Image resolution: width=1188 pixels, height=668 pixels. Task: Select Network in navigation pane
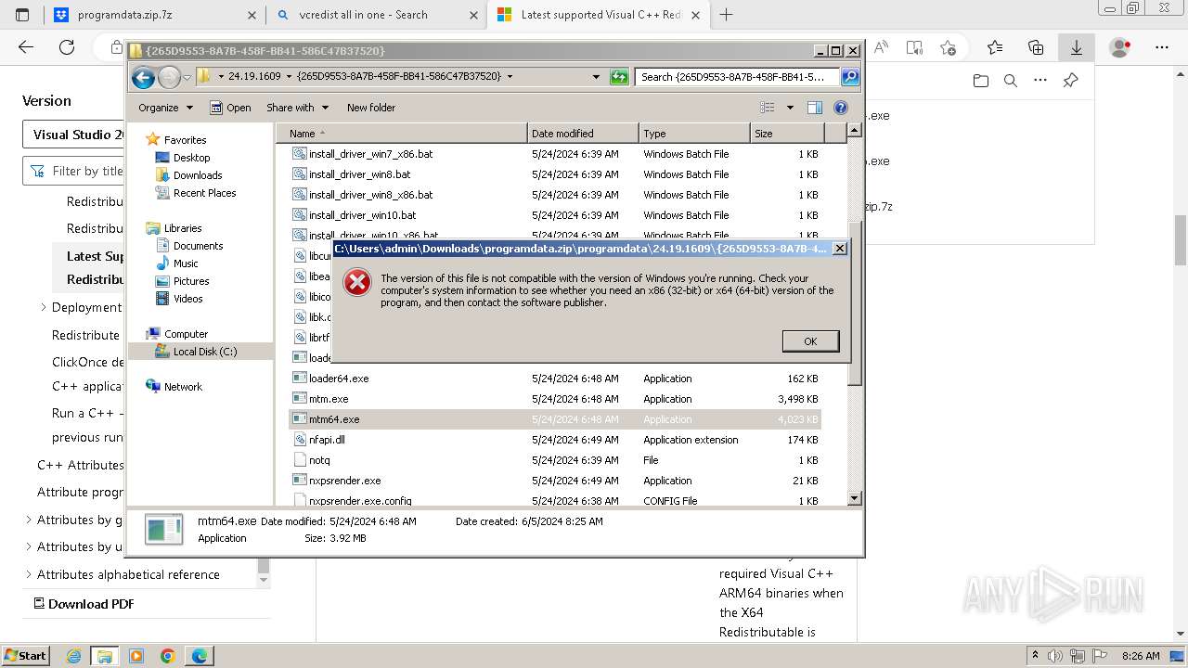(183, 387)
